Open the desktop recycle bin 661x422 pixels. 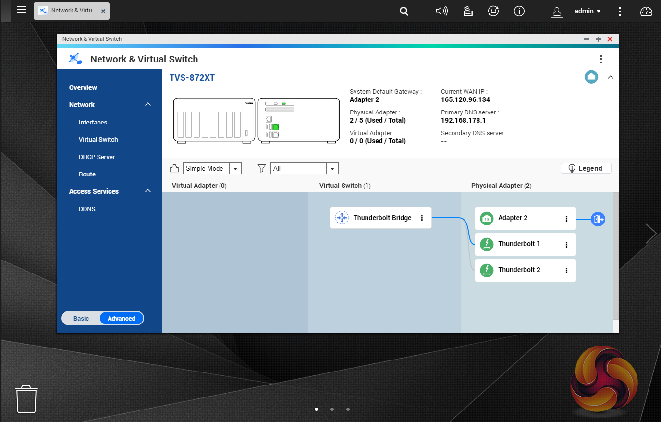click(26, 399)
